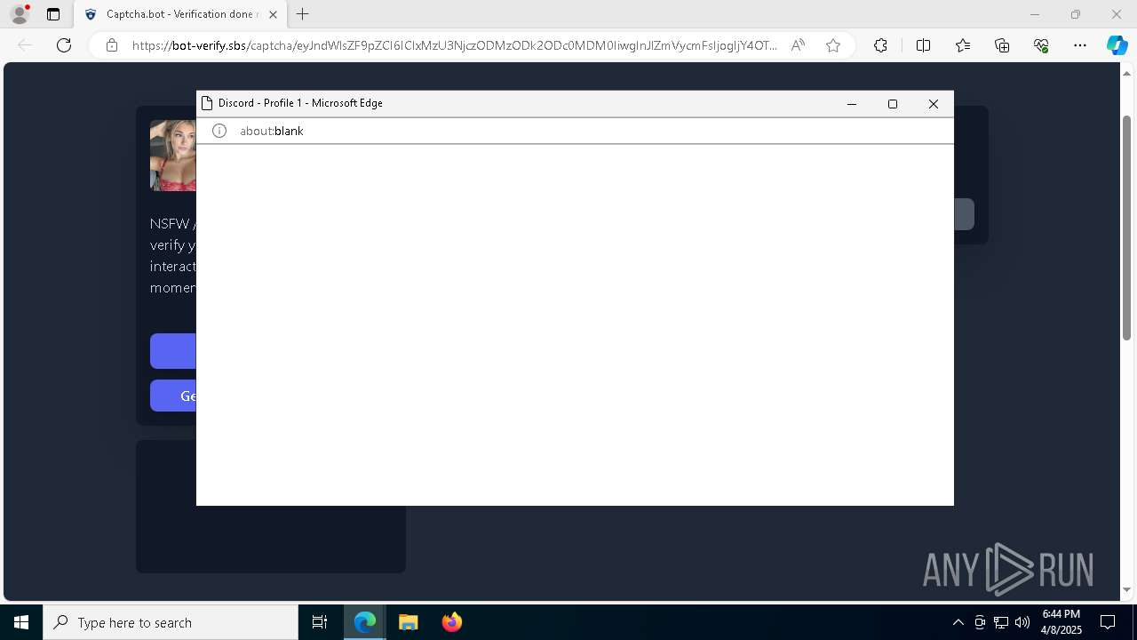Refresh the bot-verify page

pos(64,45)
